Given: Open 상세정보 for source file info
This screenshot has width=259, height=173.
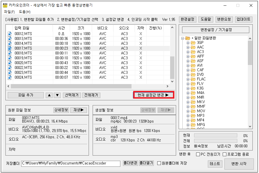Looking at the screenshot, I should [x=61, y=110].
